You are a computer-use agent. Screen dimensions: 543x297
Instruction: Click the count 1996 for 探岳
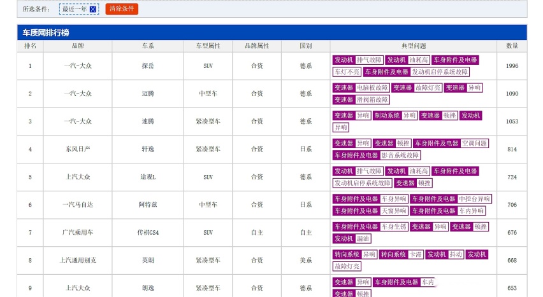click(x=512, y=66)
